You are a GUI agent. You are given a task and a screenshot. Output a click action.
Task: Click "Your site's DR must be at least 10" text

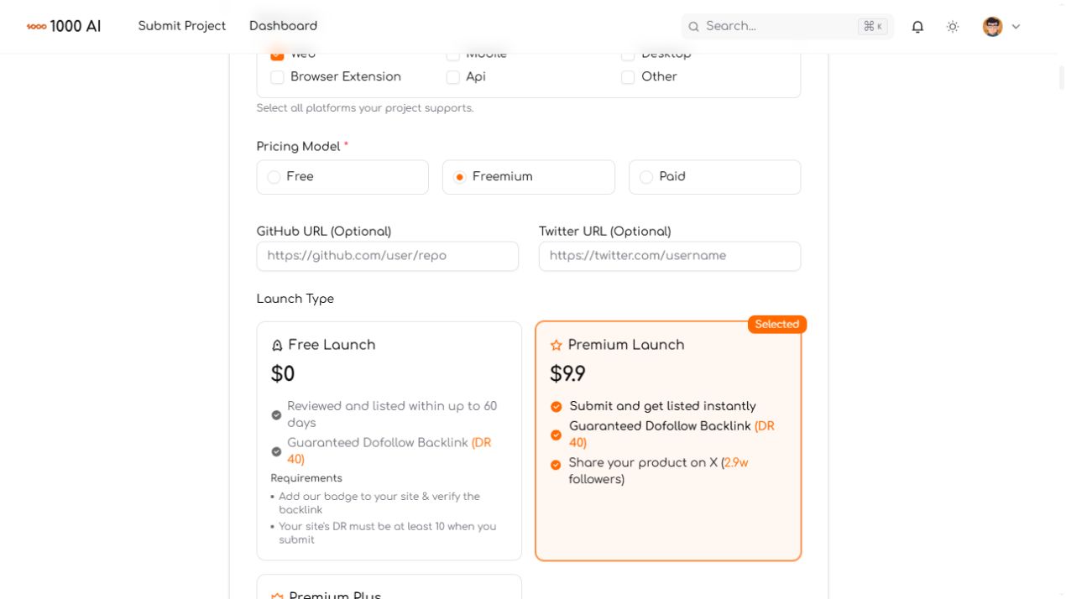pyautogui.click(x=388, y=534)
